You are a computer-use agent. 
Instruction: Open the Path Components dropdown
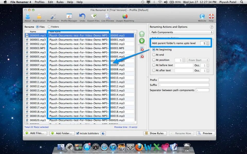pos(181,32)
